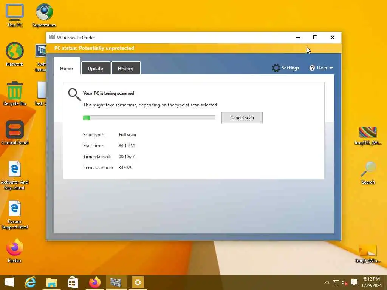Cancel the running scan
This screenshot has height=290, width=387.
tap(242, 118)
